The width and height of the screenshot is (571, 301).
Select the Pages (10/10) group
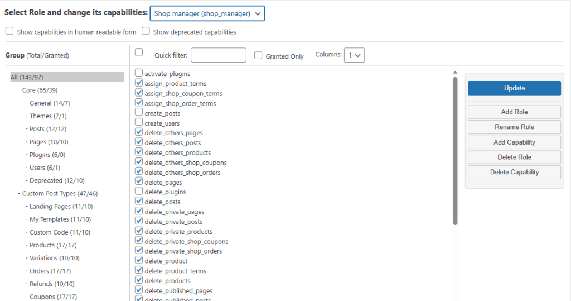click(x=49, y=142)
